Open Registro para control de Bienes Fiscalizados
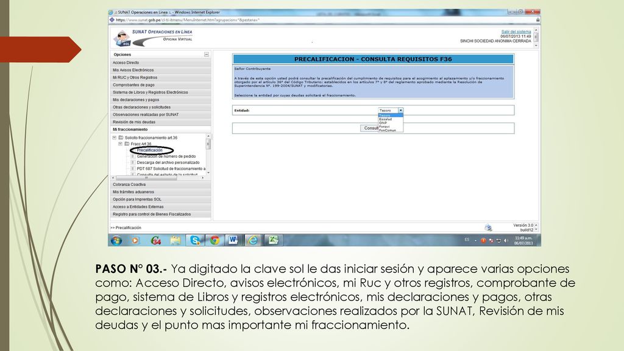The image size is (624, 351). (x=161, y=214)
